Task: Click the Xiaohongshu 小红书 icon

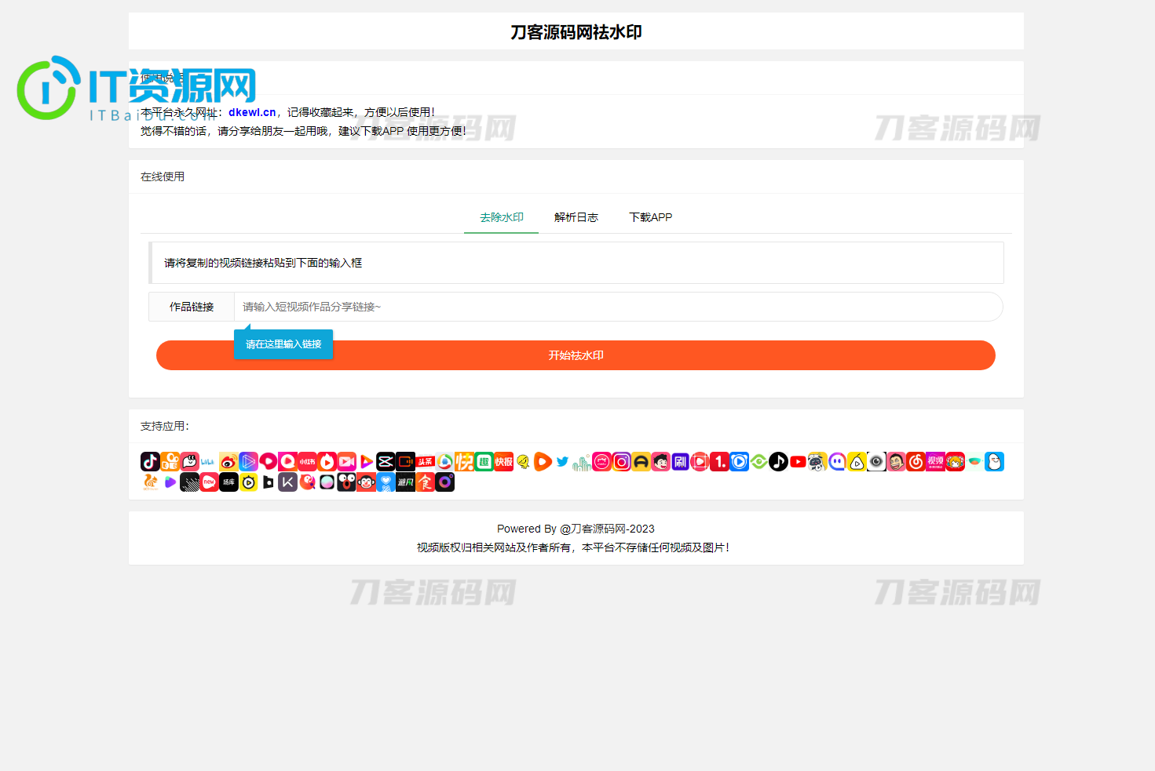Action: tap(307, 461)
